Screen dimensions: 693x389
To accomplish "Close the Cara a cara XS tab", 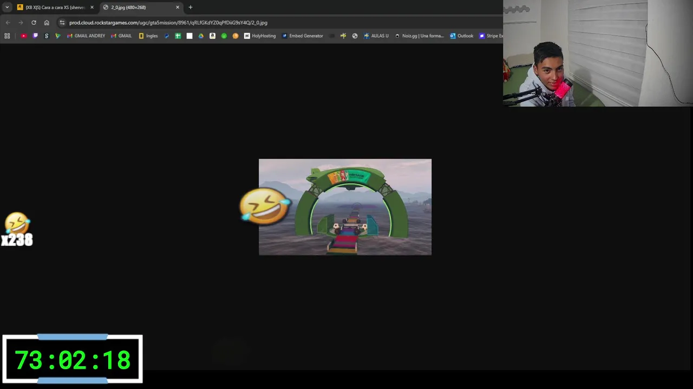I will 92,7.
